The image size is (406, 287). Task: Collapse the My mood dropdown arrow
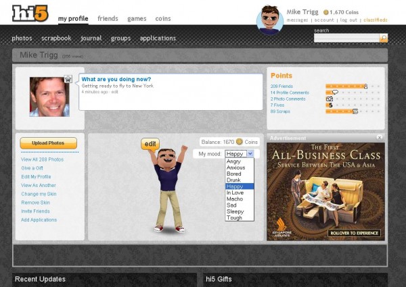pyautogui.click(x=250, y=154)
